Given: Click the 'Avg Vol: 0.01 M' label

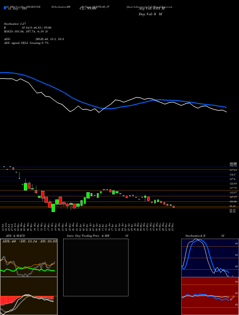Looking at the screenshot, I should click(x=151, y=9).
